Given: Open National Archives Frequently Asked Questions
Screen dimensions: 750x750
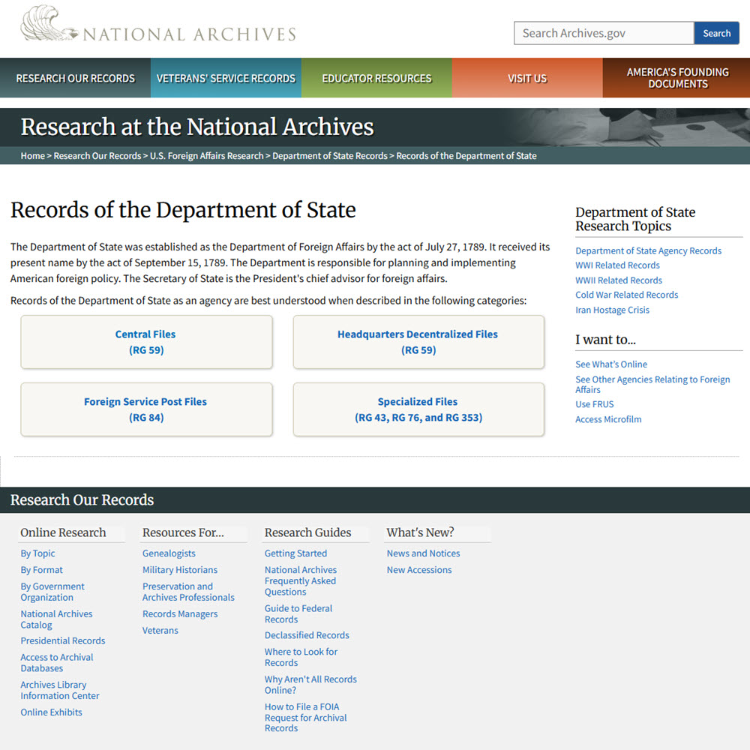Looking at the screenshot, I should pos(301,580).
